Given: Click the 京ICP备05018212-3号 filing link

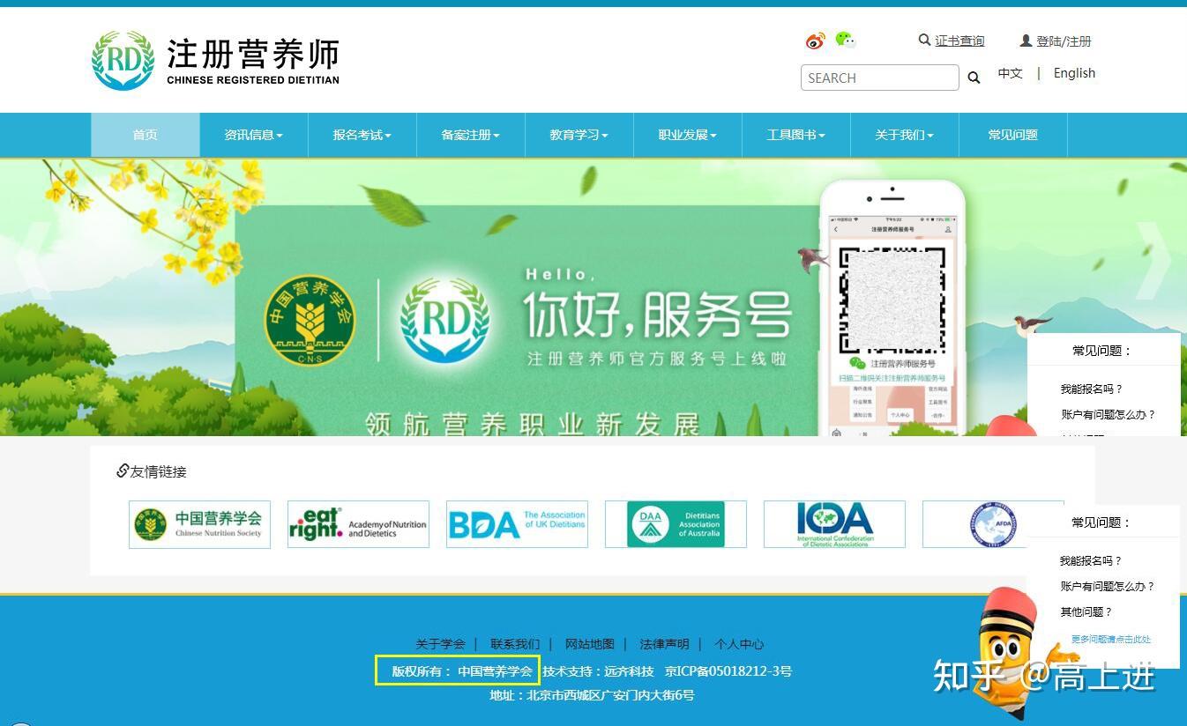Looking at the screenshot, I should click(728, 671).
